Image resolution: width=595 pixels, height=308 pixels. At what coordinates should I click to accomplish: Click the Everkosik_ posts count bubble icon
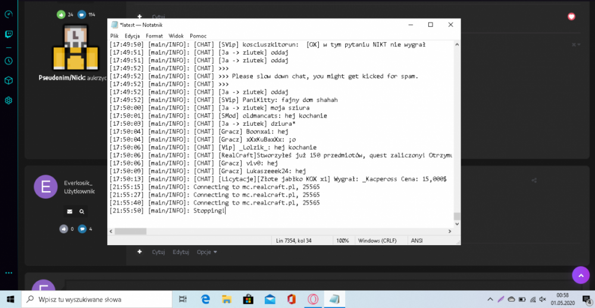pos(82,229)
